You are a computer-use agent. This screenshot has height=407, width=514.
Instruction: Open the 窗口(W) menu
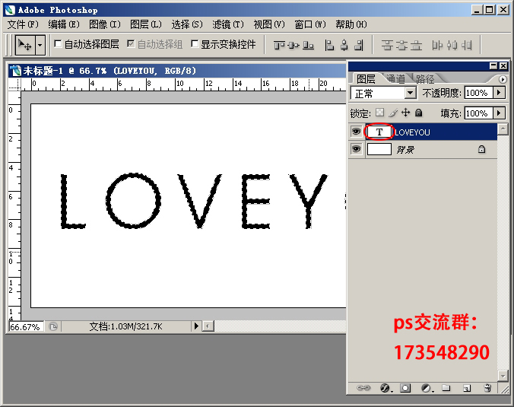click(x=310, y=24)
